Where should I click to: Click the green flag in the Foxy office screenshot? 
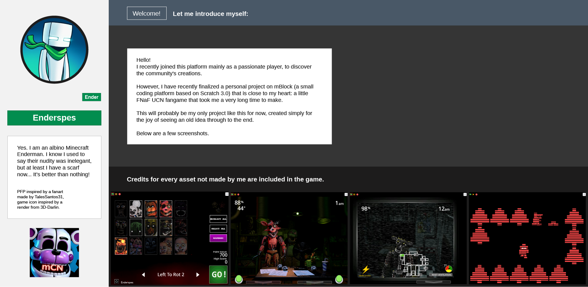[x=232, y=195]
